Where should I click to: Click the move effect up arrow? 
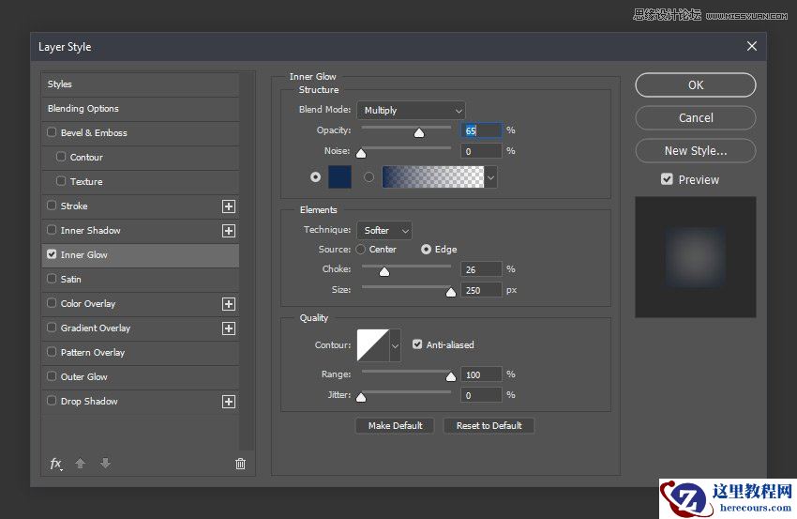(x=81, y=464)
